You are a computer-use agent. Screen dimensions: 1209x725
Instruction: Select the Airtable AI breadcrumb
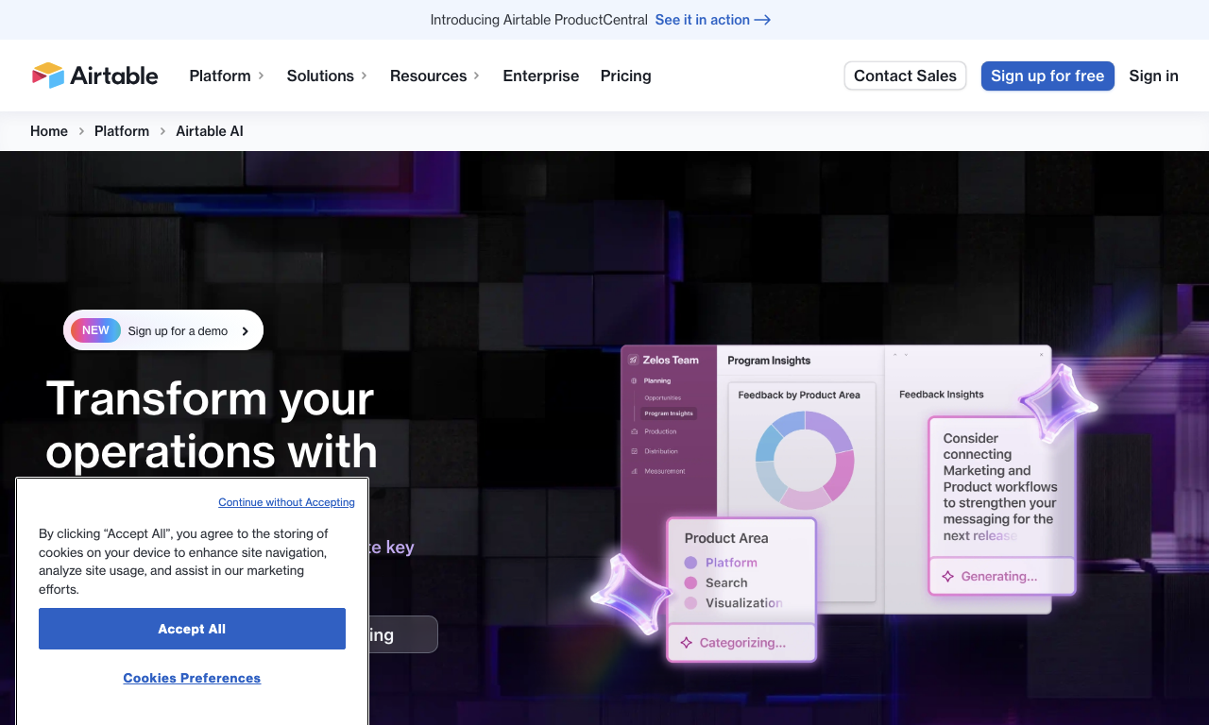pos(210,131)
